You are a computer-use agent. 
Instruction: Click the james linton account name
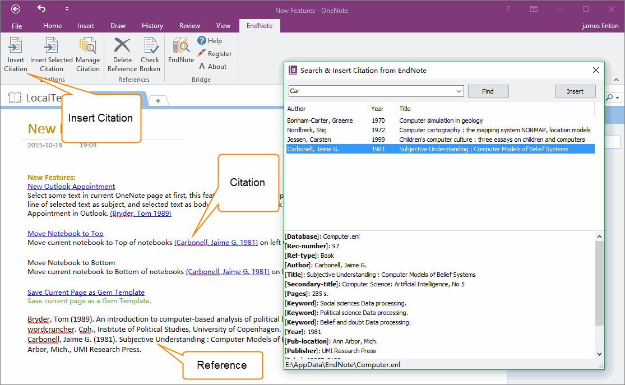coord(600,26)
